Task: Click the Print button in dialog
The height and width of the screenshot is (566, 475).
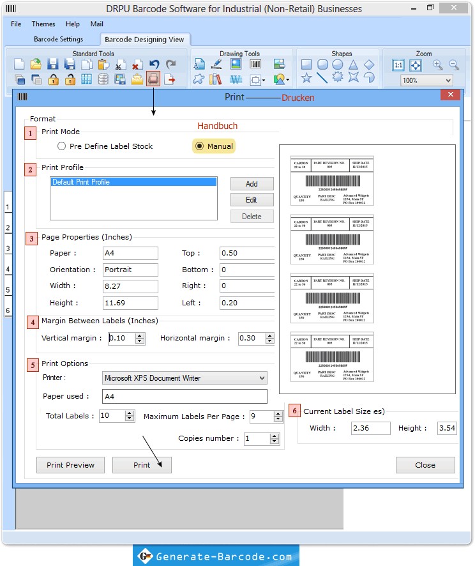Action: point(142,465)
